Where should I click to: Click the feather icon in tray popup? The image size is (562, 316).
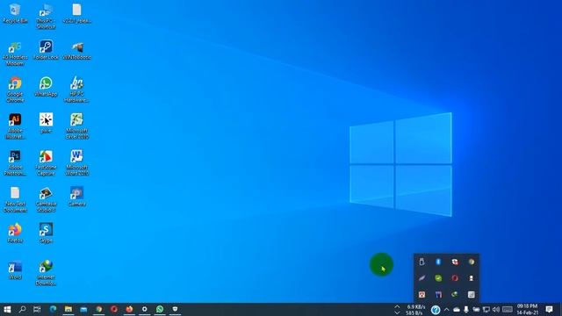click(421, 278)
